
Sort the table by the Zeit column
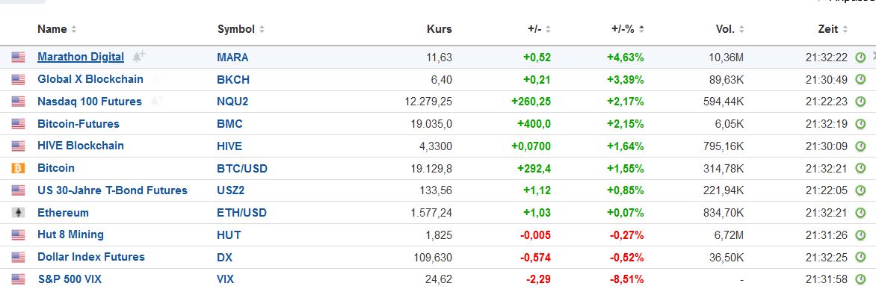[833, 29]
